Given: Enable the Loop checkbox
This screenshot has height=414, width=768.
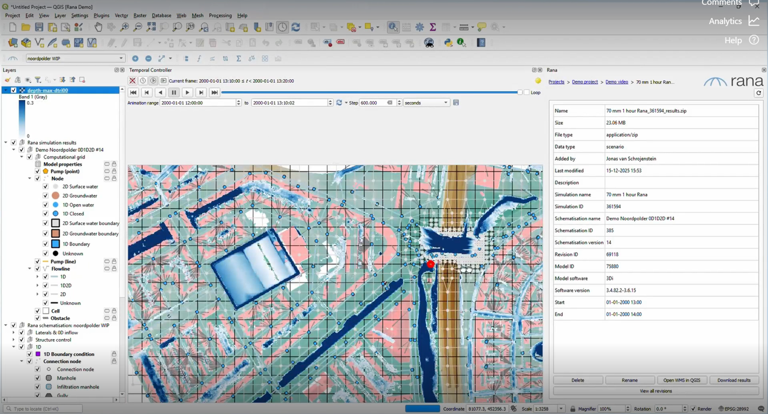Looking at the screenshot, I should (527, 92).
